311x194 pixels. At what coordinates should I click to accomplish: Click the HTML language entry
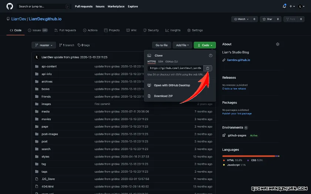[x=233, y=160]
